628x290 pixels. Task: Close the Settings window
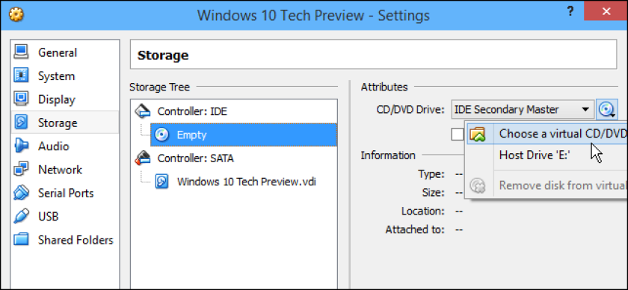(x=606, y=12)
